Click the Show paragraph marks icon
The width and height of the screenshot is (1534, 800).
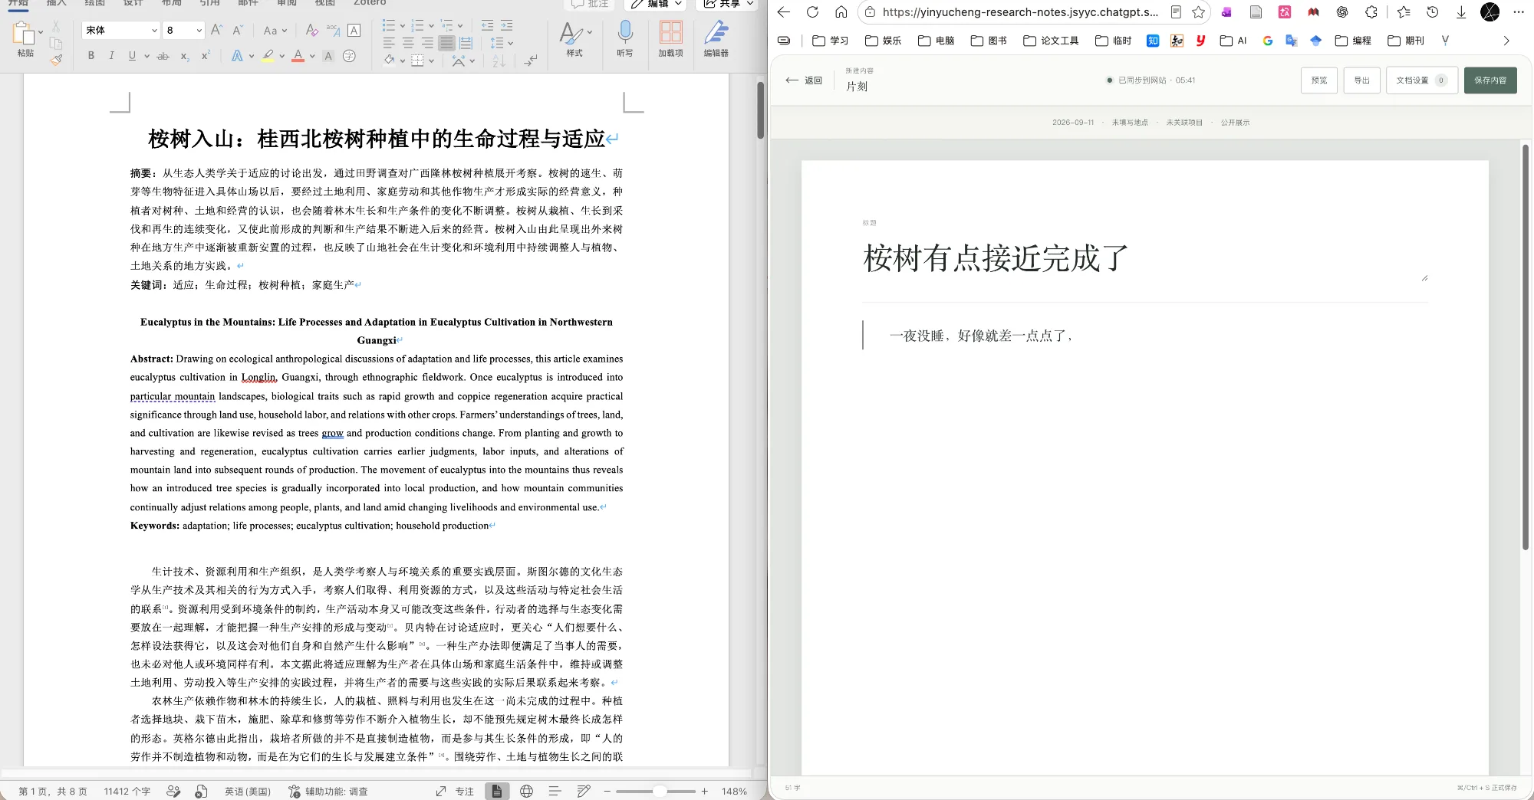[531, 60]
